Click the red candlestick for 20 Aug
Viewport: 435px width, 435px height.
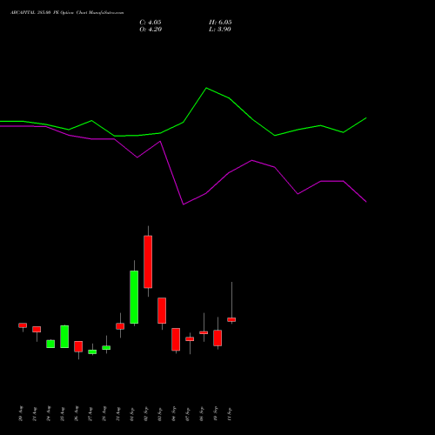(x=23, y=325)
